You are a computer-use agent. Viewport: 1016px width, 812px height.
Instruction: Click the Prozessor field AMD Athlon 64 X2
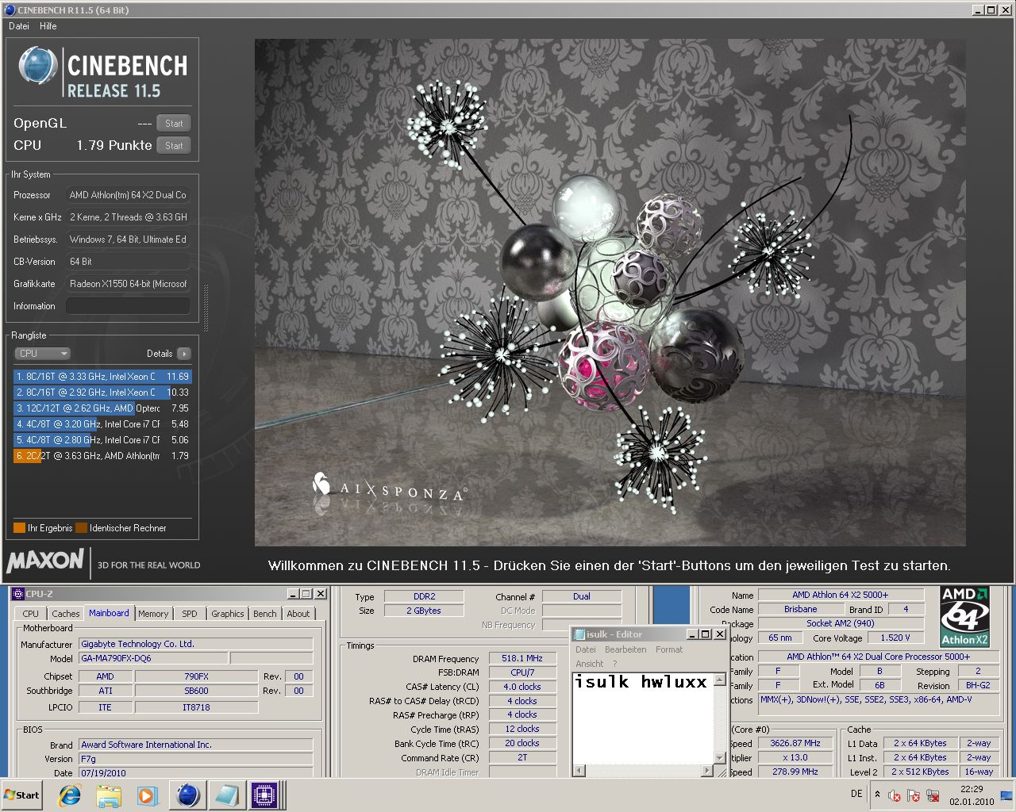[128, 195]
